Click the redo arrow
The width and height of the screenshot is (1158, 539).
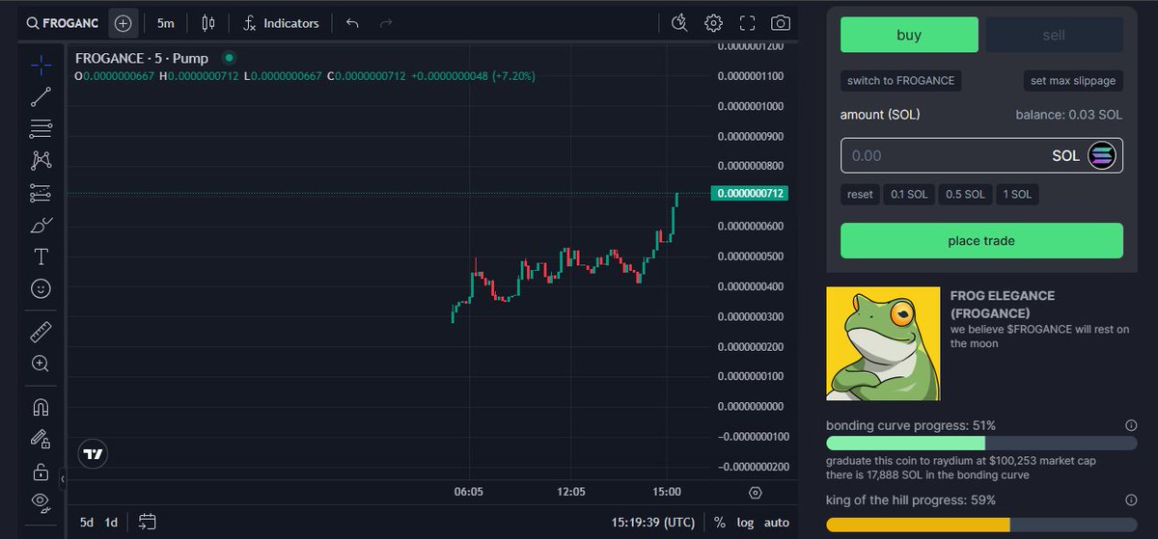386,22
